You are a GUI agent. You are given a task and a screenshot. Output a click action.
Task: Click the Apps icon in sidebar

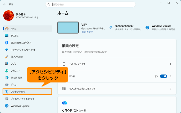[x=7, y=64]
